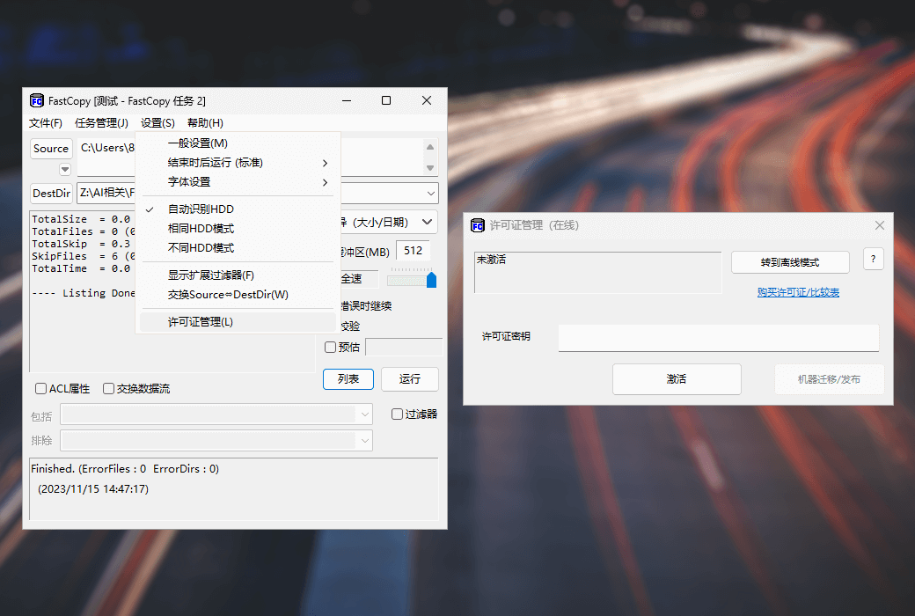Screen dimensions: 915x616
Task: Click the FastCopy icon in title bar
Action: [37, 100]
